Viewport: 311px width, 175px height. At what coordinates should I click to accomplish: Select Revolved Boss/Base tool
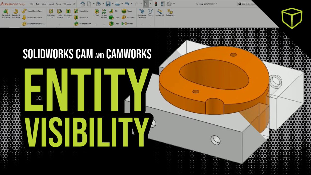coord(16,13)
